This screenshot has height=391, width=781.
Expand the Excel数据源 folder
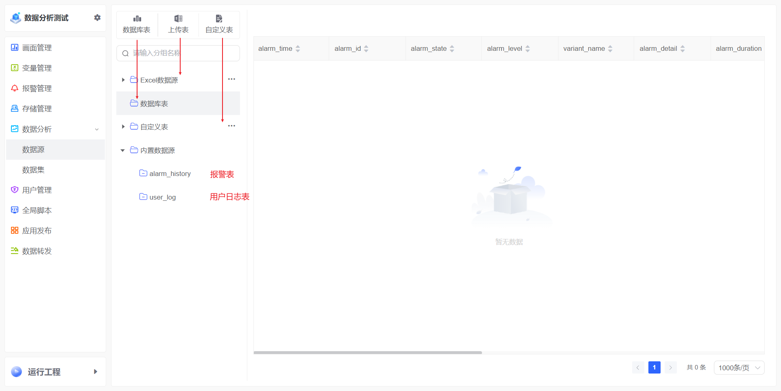pyautogui.click(x=123, y=80)
